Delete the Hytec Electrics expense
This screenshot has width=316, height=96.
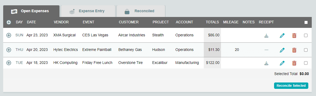click(294, 50)
